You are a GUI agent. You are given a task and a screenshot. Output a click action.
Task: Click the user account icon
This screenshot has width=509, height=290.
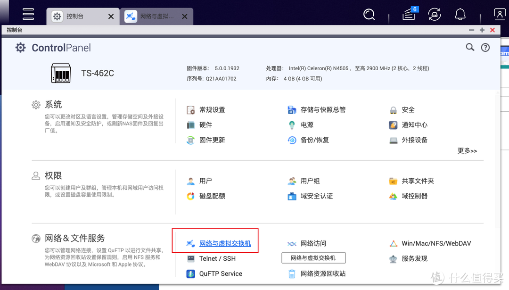click(499, 15)
